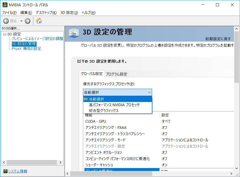
Task: Click the system information icon next to システム情報
Action: (5, 171)
